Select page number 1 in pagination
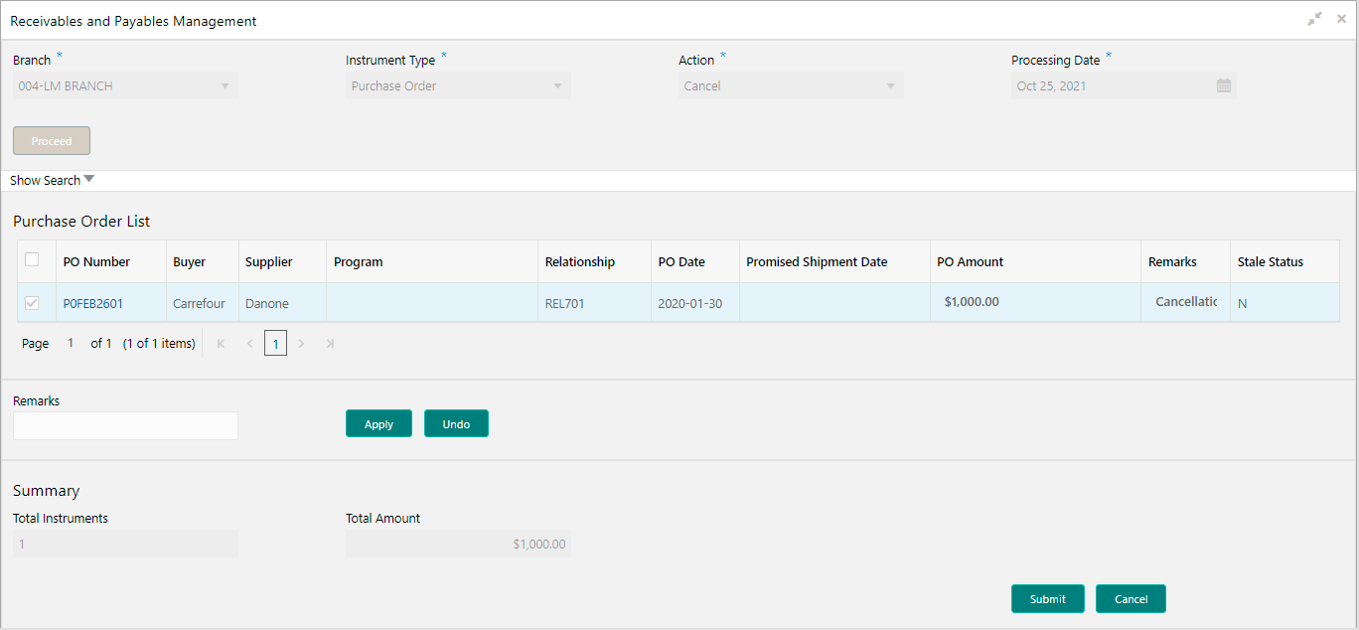Viewport: 1359px width, 630px height. coord(275,344)
